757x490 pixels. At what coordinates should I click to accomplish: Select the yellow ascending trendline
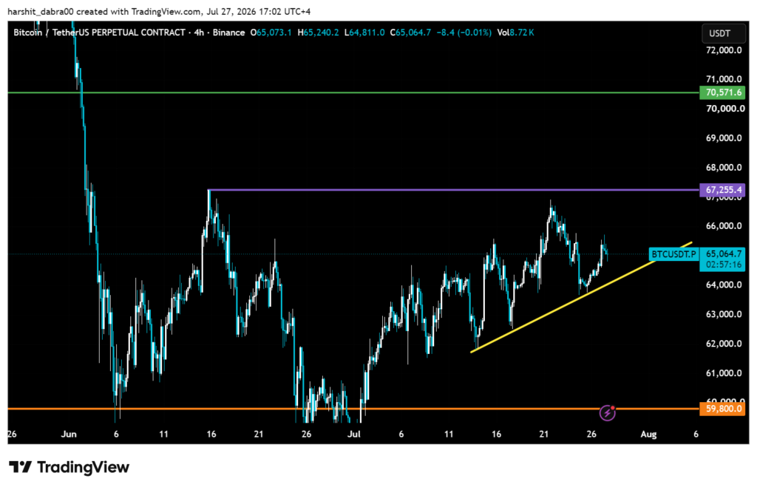581,297
